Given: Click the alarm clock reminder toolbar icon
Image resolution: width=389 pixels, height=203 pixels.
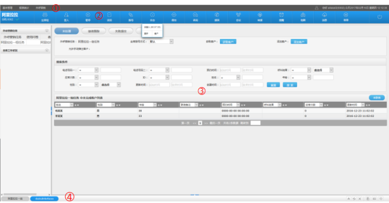Looking at the screenshot, I should 281,17.
